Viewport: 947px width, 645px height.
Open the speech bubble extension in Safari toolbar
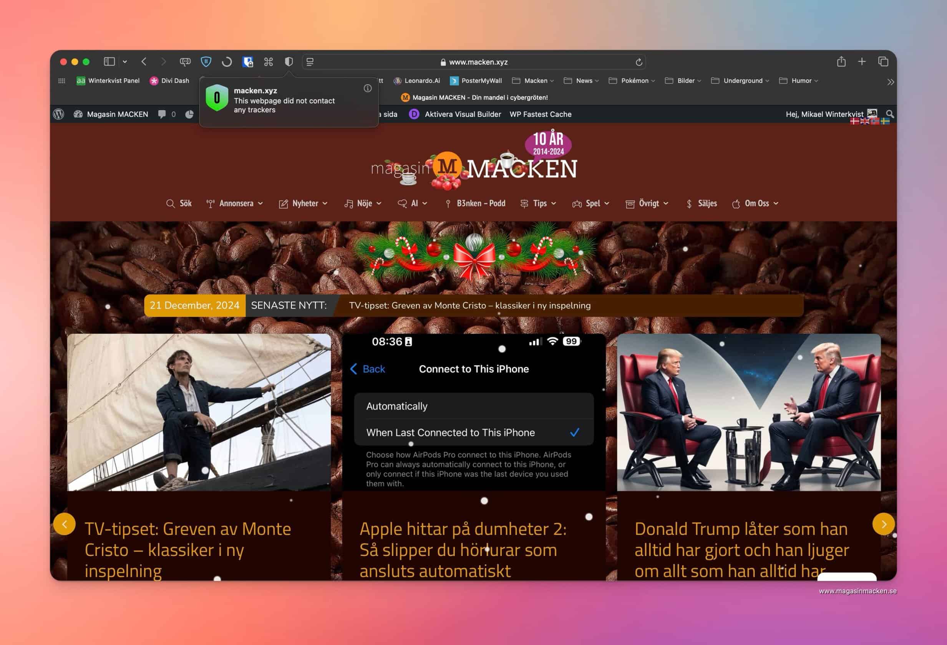(x=185, y=62)
